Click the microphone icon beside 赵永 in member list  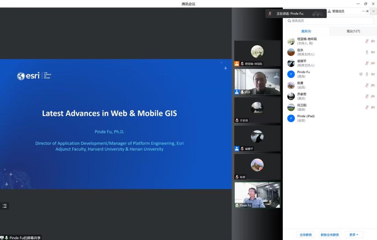(367, 52)
